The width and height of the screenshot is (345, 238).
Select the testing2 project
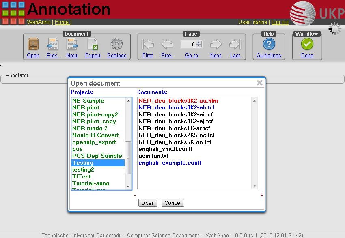tap(98, 169)
